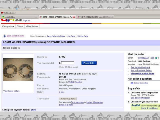Image resolution: width=160 pixels, height=120 pixels.
Task: Click the £7.00 starting bid value
Action: tap(62, 57)
